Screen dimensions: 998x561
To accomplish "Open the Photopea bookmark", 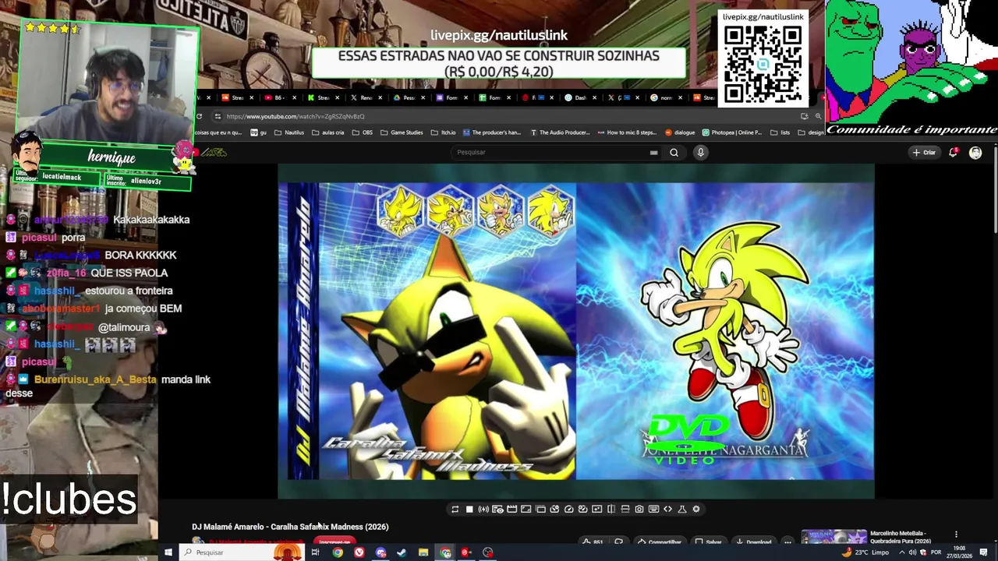I will coord(732,132).
